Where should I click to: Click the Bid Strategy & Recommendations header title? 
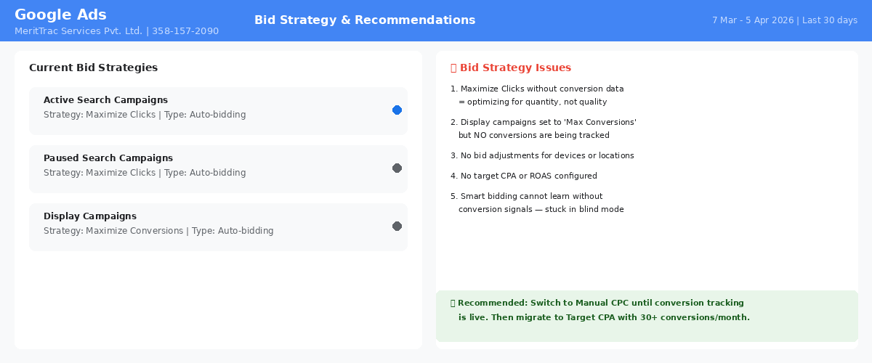pos(365,20)
